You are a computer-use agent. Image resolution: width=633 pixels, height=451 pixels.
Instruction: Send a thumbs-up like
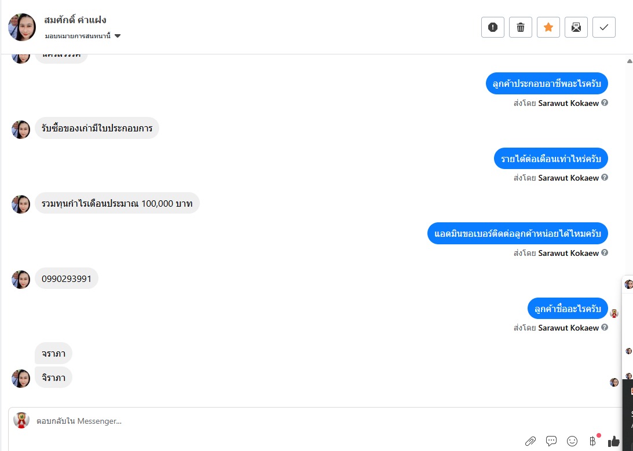614,441
